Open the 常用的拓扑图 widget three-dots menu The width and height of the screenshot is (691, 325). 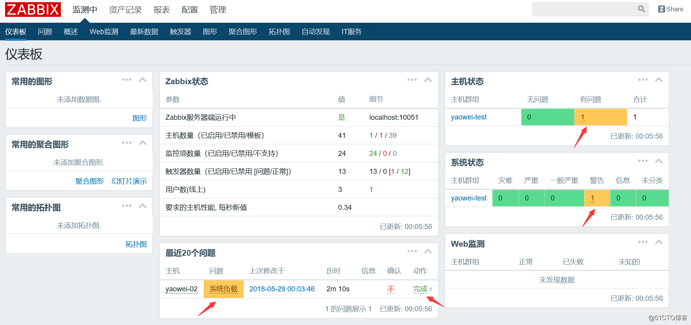click(127, 206)
